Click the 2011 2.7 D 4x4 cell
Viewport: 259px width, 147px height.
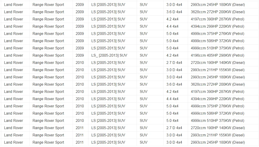coord(174,128)
